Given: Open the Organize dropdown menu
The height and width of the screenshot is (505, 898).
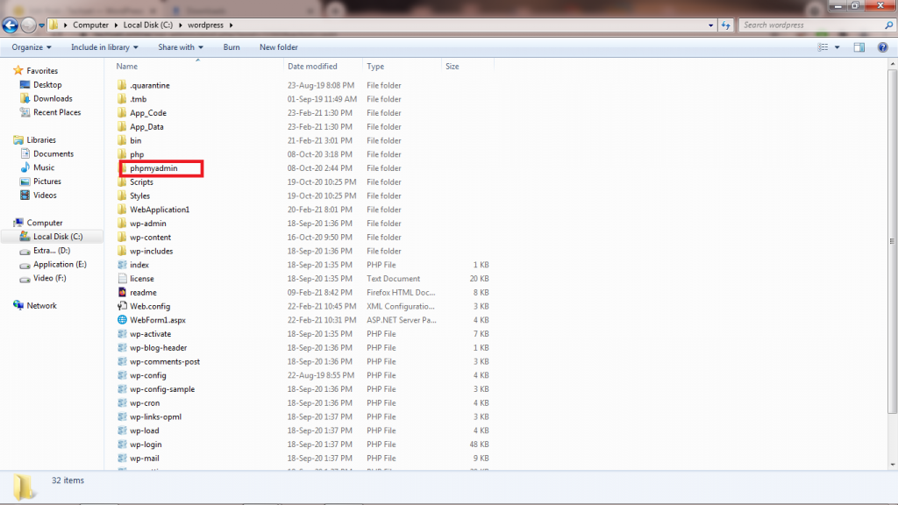Looking at the screenshot, I should [x=32, y=47].
